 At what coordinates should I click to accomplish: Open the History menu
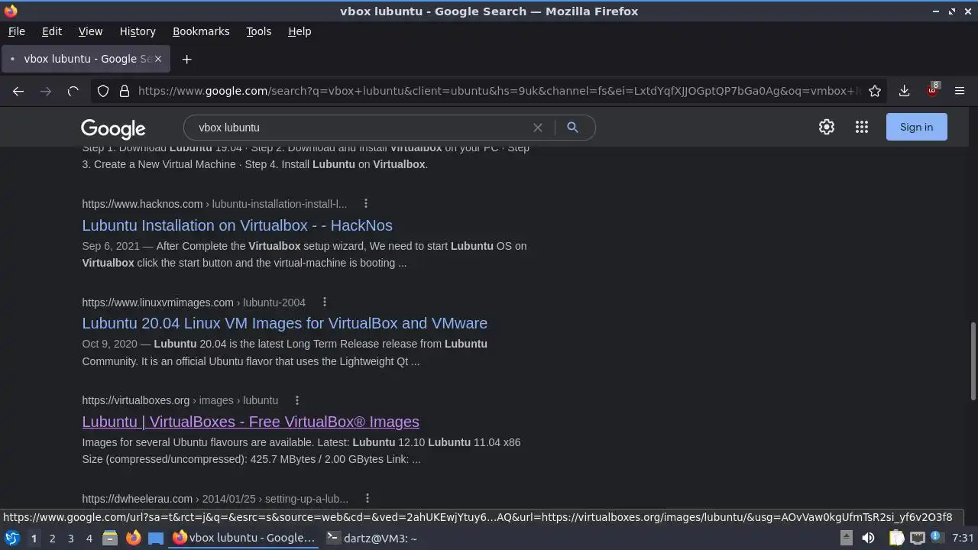click(x=138, y=31)
